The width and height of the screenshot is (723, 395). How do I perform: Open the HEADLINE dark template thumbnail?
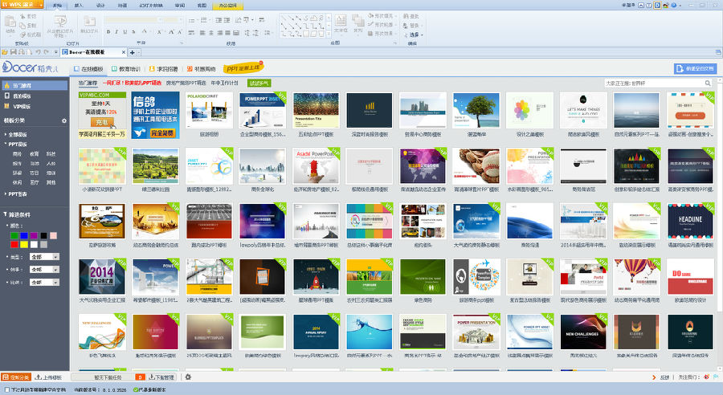pos(690,221)
